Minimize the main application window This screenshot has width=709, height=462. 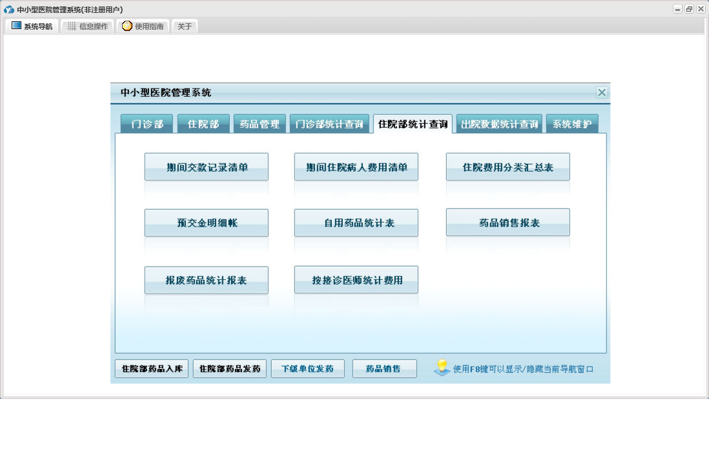click(x=677, y=9)
